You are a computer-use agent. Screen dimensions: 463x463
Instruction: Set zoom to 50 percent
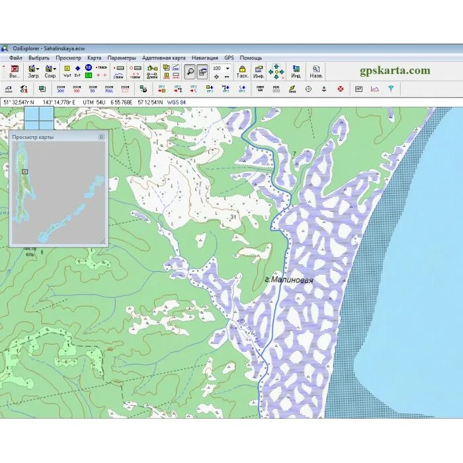click(93, 89)
